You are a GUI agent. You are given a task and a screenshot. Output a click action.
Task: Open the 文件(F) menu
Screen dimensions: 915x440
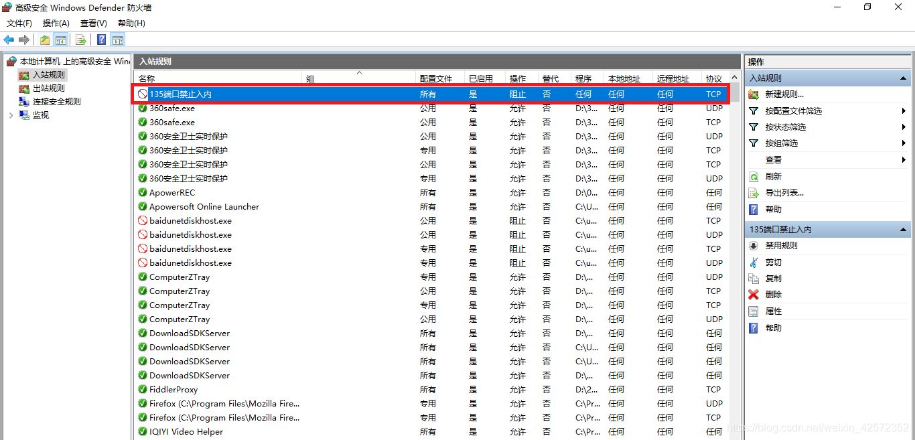click(x=19, y=23)
